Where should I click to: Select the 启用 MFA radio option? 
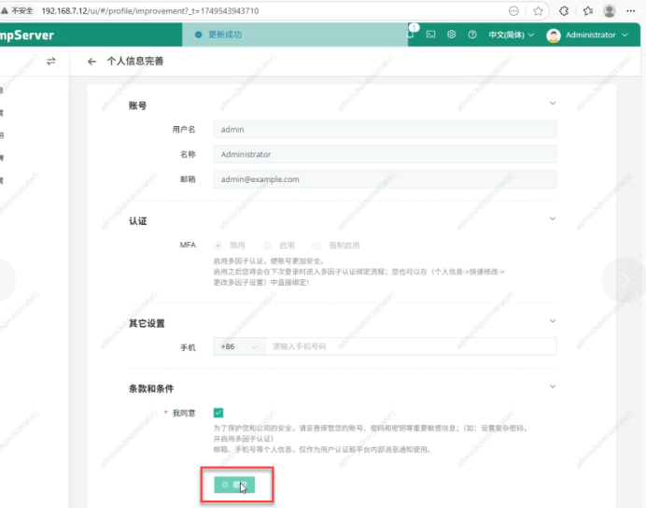point(269,245)
